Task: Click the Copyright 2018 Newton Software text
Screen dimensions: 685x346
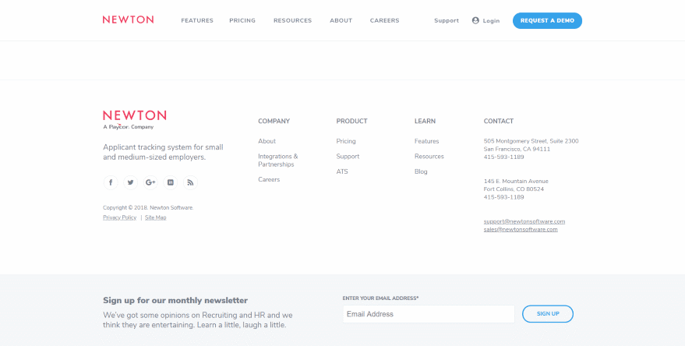Action: click(x=148, y=208)
